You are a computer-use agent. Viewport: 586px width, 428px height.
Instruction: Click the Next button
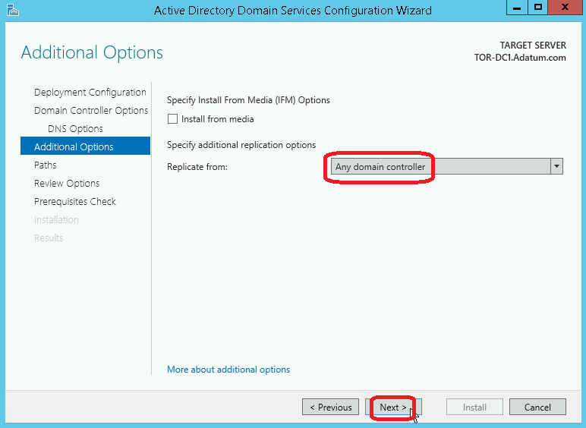[x=393, y=407]
